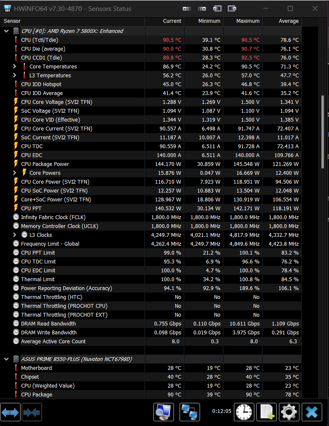
Task: Expand the L3 Clocks row
Action: (x=15, y=235)
